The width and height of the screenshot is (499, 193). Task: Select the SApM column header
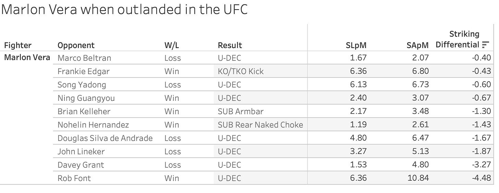click(x=418, y=45)
